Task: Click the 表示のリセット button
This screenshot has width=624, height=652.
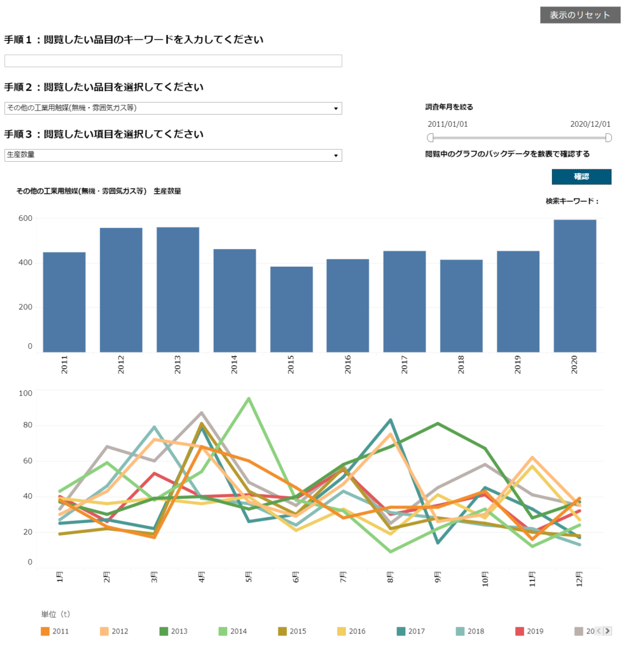Action: (x=580, y=15)
